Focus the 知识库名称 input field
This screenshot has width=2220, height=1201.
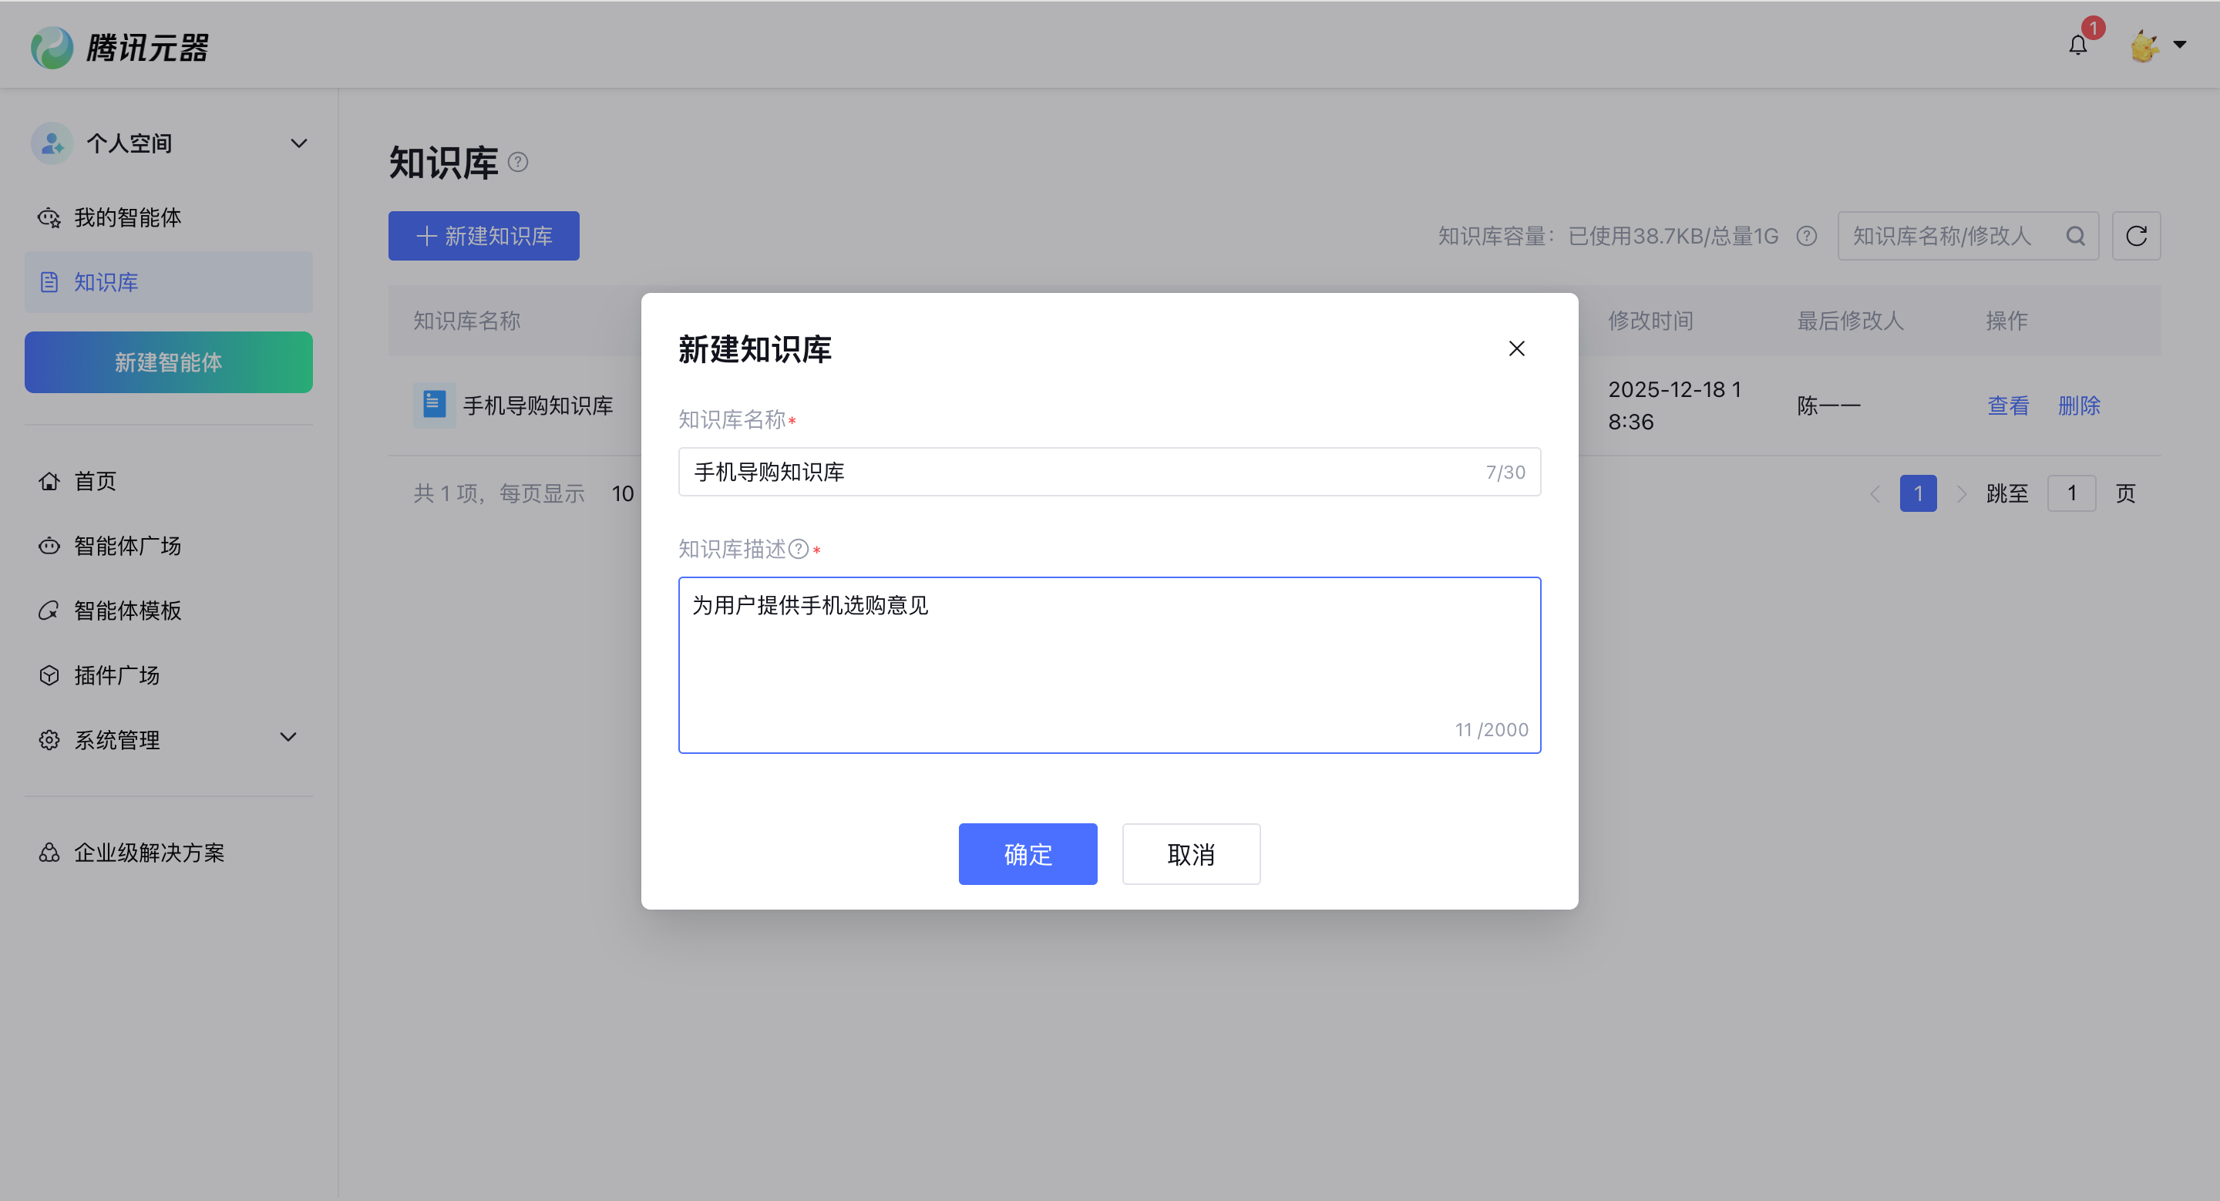pyautogui.click(x=1109, y=471)
